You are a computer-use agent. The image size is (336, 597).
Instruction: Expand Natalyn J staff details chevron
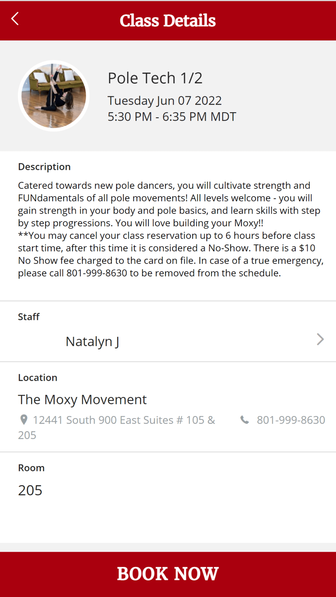pyautogui.click(x=320, y=339)
